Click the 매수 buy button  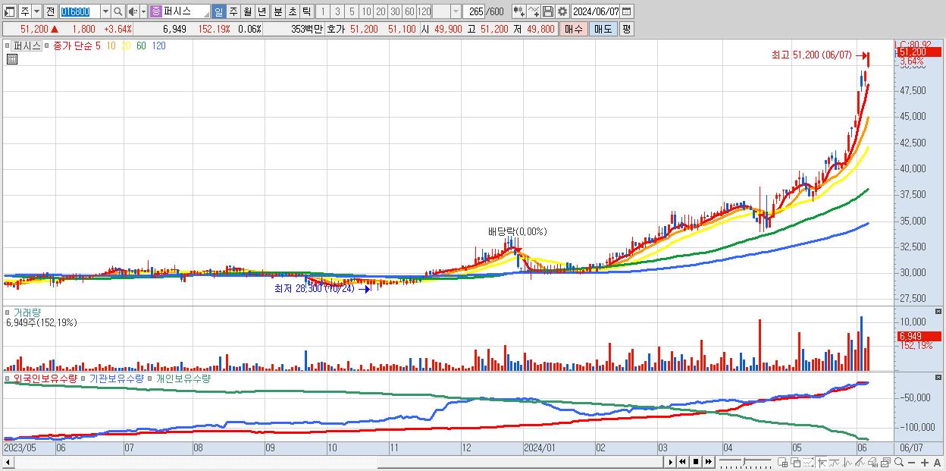point(574,29)
